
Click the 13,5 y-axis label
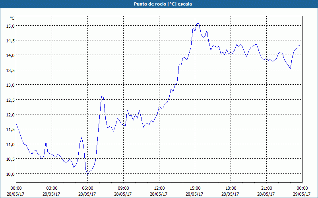pyautogui.click(x=11, y=70)
